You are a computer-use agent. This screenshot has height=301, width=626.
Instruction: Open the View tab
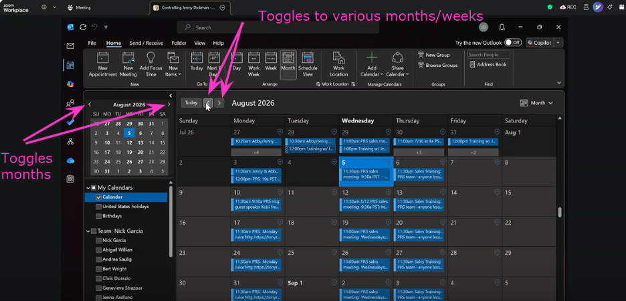tap(199, 43)
